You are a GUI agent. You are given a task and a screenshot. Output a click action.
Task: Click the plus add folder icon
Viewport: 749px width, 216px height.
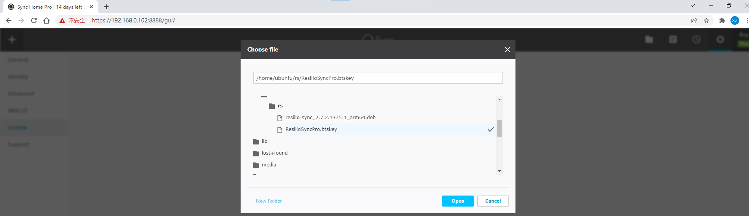click(x=12, y=39)
